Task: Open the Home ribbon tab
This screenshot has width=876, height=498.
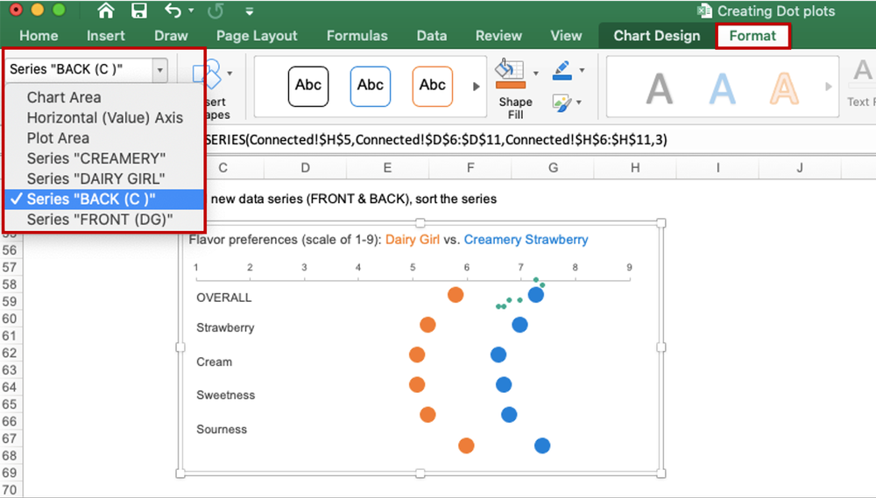Action: coord(39,36)
